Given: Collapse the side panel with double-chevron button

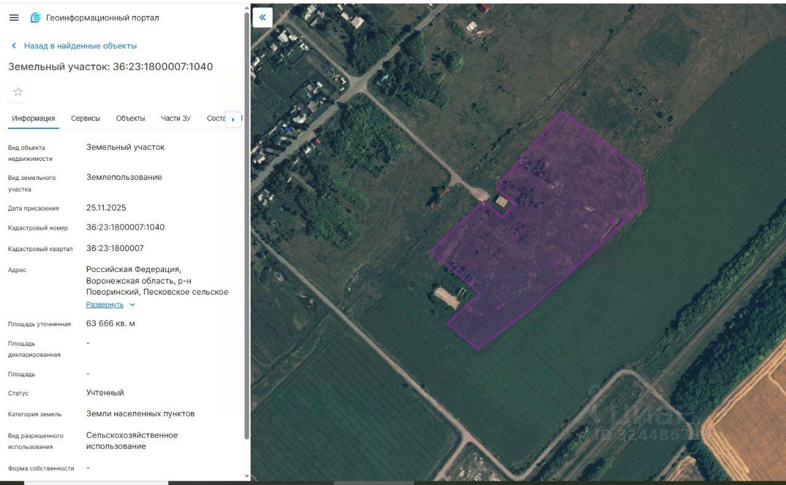Looking at the screenshot, I should (262, 18).
